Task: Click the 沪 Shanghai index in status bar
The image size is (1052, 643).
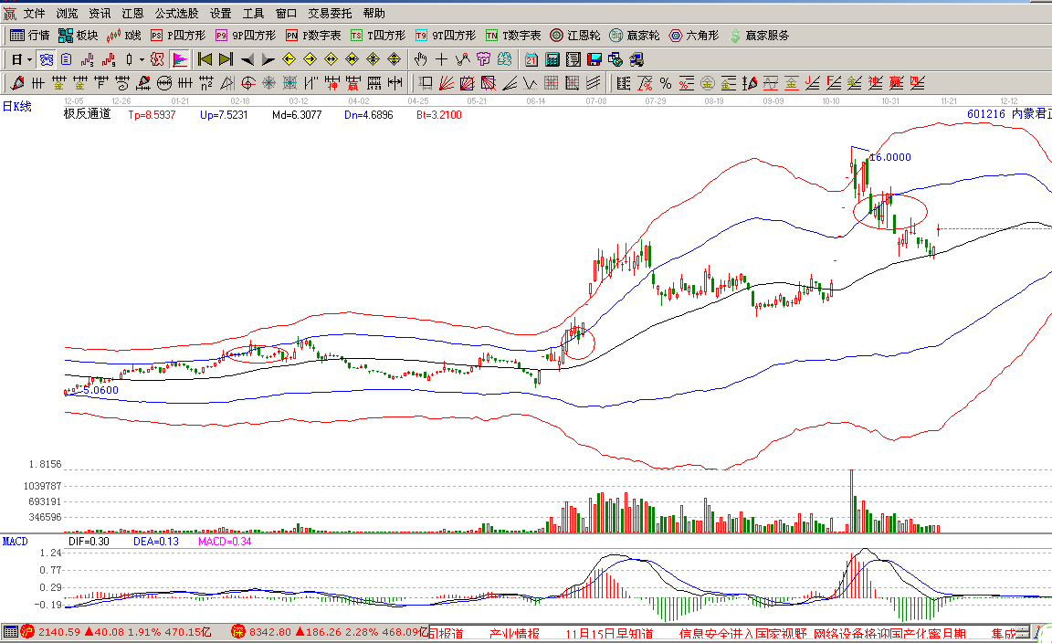Action: coord(27,632)
